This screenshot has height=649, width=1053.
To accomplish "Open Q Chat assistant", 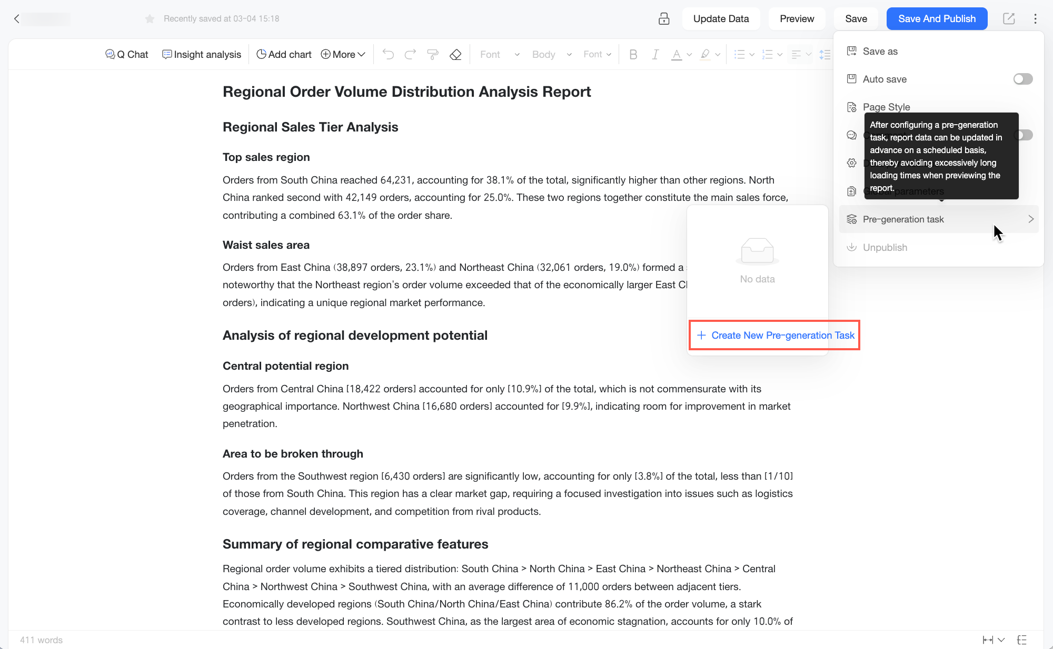I will click(x=127, y=54).
